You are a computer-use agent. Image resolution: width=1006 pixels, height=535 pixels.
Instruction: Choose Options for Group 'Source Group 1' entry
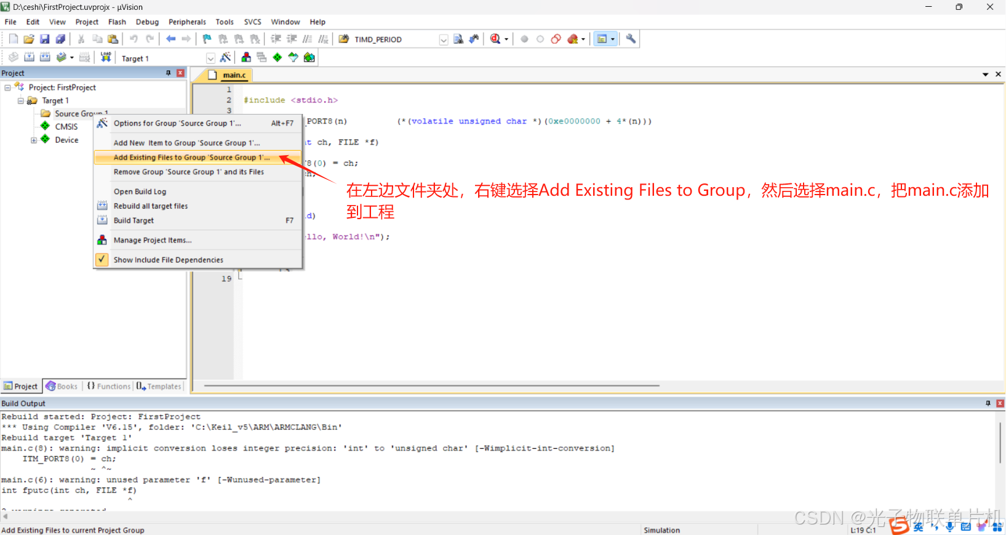pos(198,123)
